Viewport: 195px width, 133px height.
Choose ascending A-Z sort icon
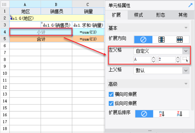[162, 114]
